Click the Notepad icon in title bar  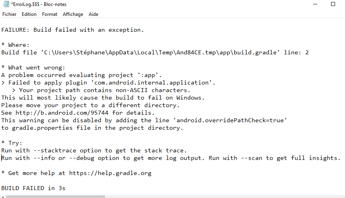(6, 4)
